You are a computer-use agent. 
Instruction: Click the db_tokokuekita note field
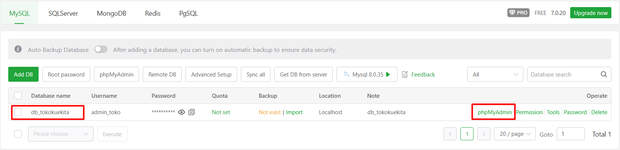(386, 112)
